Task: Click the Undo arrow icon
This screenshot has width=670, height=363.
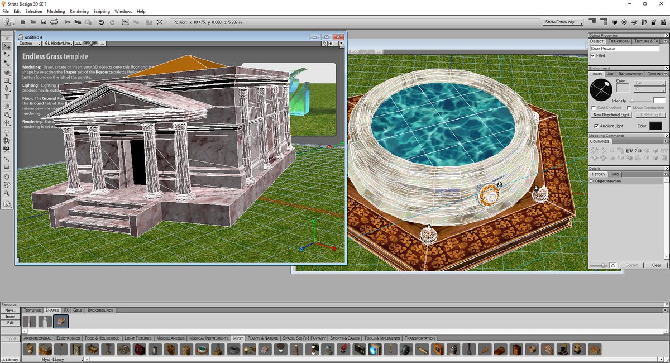Action: (102, 22)
